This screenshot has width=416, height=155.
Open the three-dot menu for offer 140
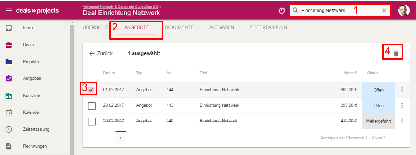(x=402, y=121)
